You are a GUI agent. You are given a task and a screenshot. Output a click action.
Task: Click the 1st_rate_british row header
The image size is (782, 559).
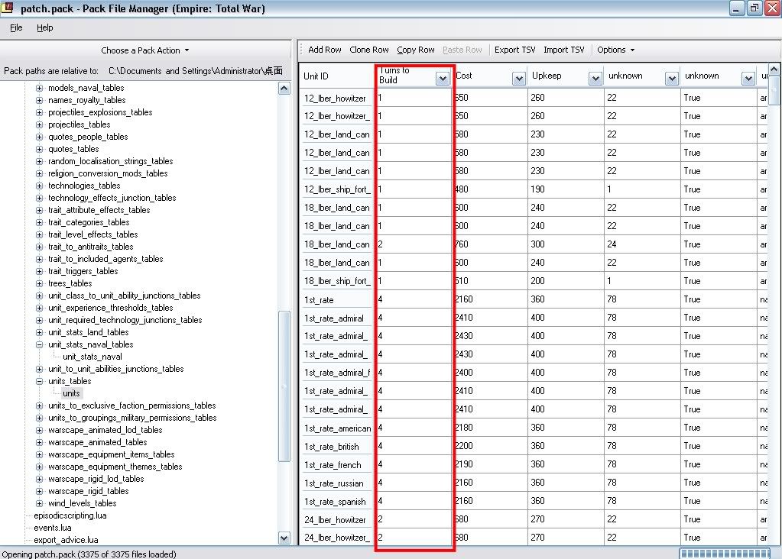tap(336, 446)
